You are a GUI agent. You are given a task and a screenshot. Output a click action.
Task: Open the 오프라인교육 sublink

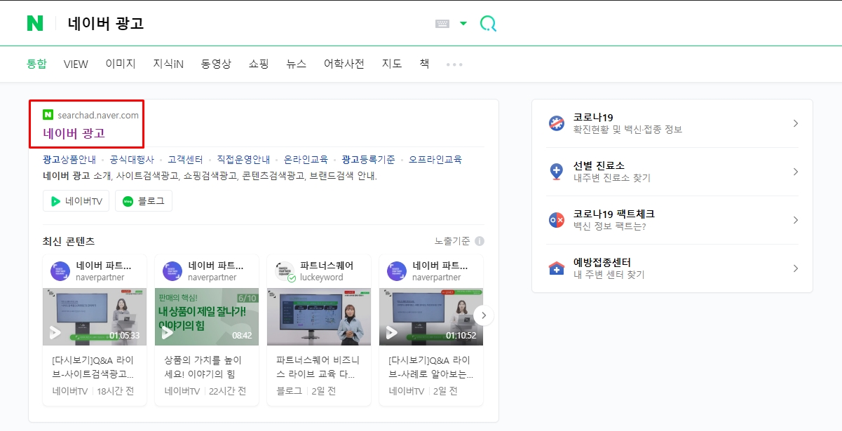pos(435,159)
